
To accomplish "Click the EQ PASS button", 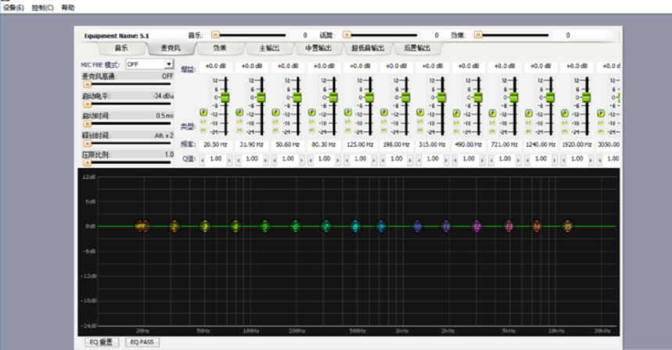I will (142, 342).
